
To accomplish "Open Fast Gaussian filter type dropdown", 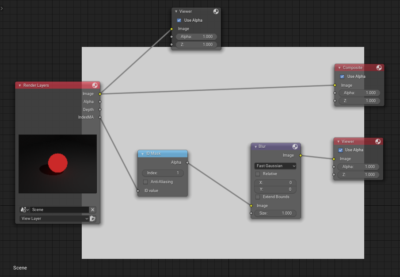I will tap(275, 166).
